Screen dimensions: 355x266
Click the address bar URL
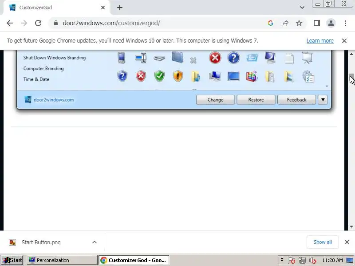111,23
